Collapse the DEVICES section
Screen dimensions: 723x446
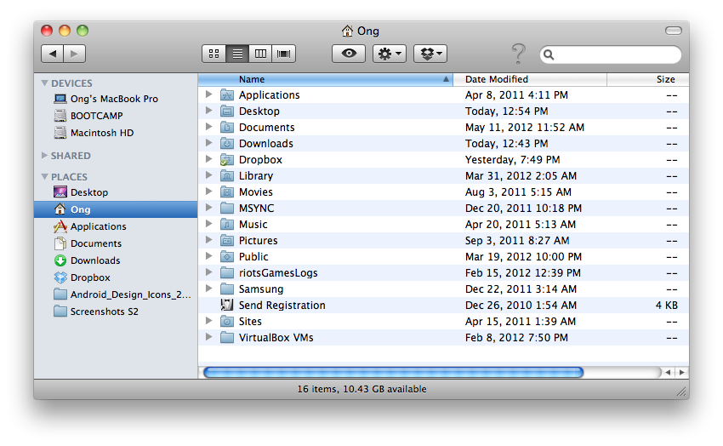point(45,83)
